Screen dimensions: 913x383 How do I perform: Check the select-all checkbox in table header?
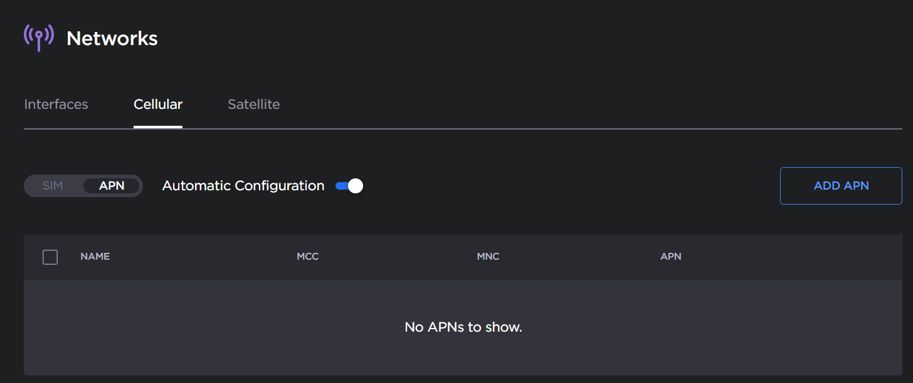pyautogui.click(x=50, y=257)
